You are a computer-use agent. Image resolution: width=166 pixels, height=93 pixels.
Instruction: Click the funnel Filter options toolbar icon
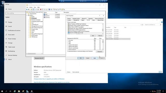click(x=60, y=10)
